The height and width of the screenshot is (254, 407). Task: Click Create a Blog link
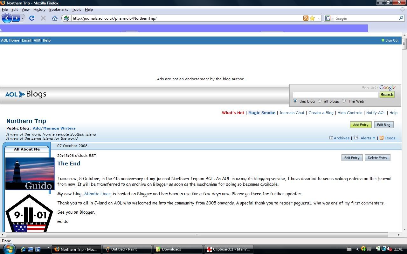pyautogui.click(x=321, y=113)
